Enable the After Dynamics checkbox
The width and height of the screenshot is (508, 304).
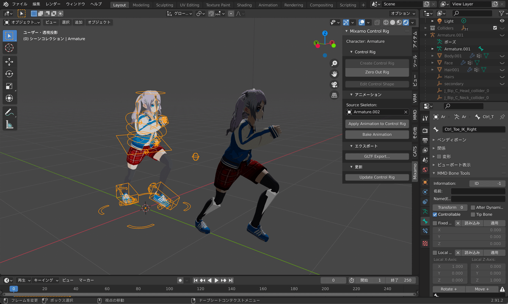[x=473, y=208]
